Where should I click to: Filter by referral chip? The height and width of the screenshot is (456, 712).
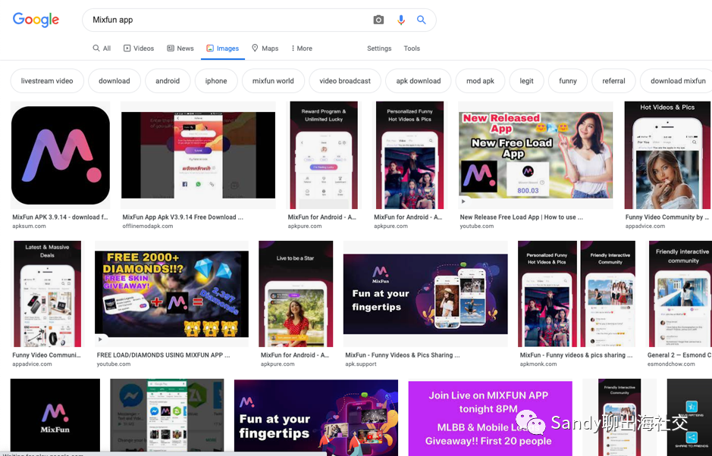614,81
